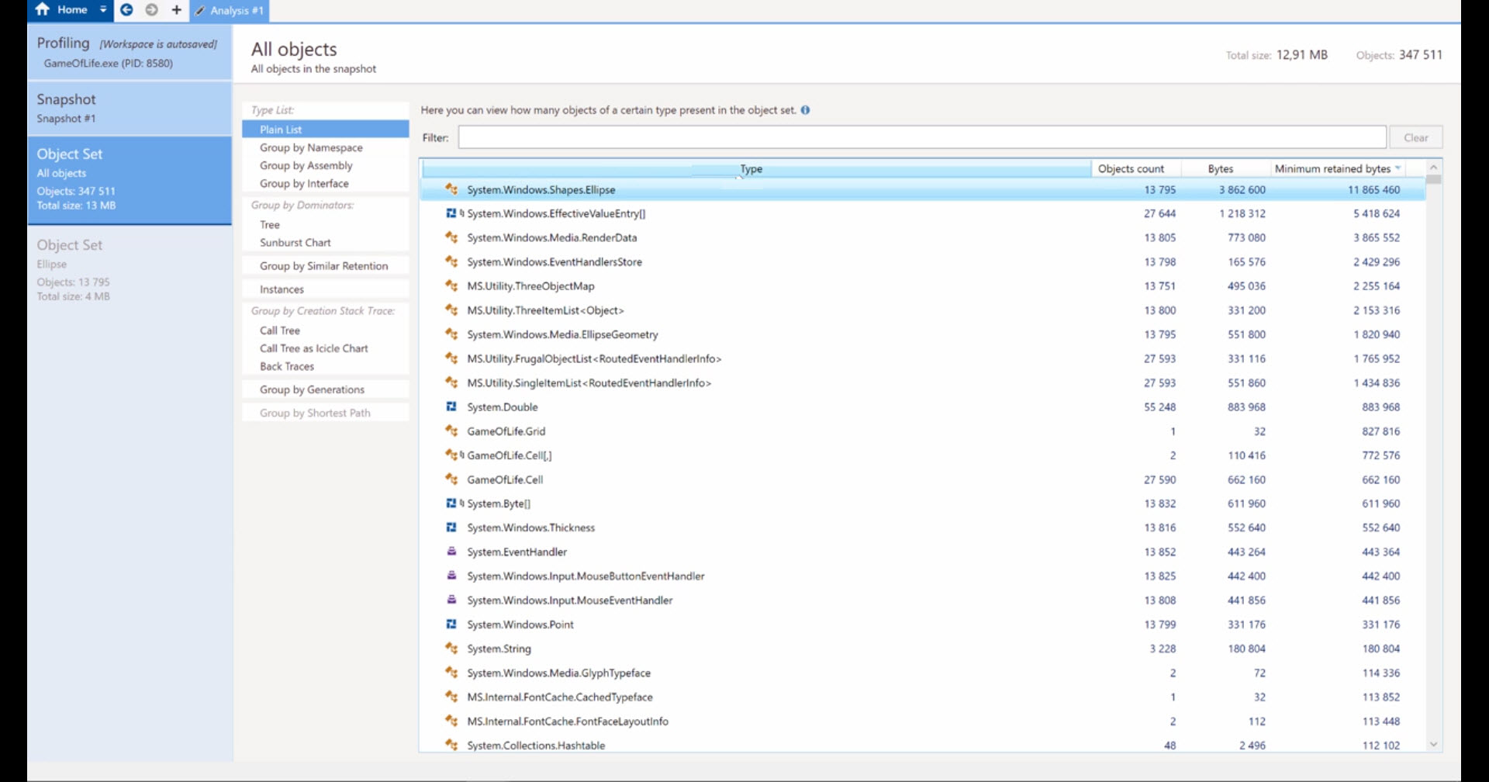Switch to the Analysis #1 tab
Screen dimensions: 1489x782
click(230, 11)
